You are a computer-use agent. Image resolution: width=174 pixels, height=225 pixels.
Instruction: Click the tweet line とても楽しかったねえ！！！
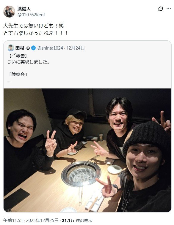35,33
